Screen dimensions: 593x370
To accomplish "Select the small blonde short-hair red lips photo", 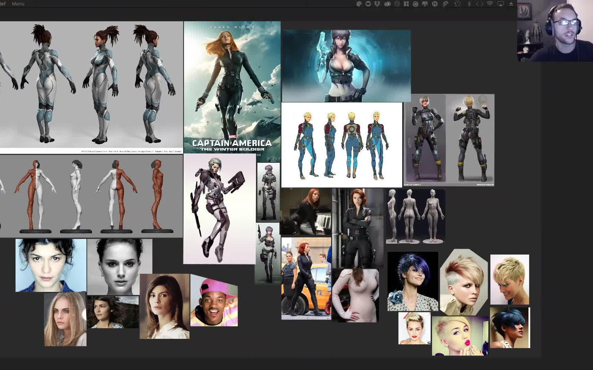I will point(415,328).
